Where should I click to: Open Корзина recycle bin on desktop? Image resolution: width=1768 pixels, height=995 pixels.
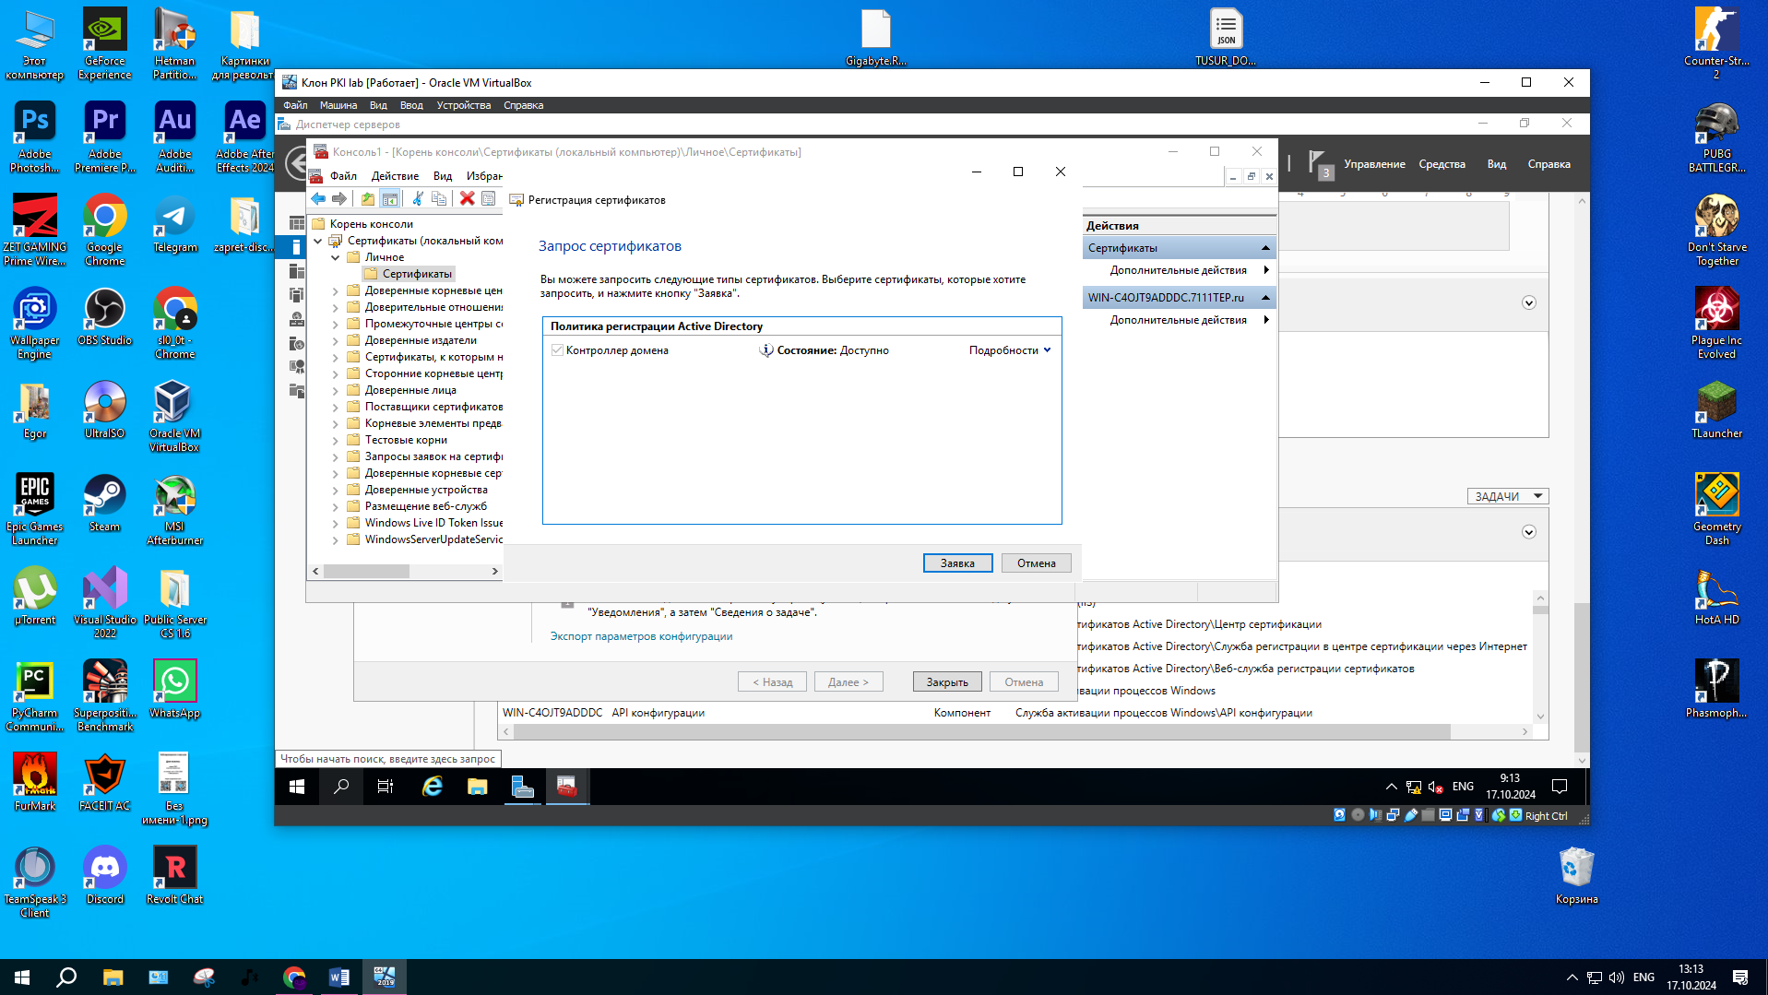(1576, 876)
